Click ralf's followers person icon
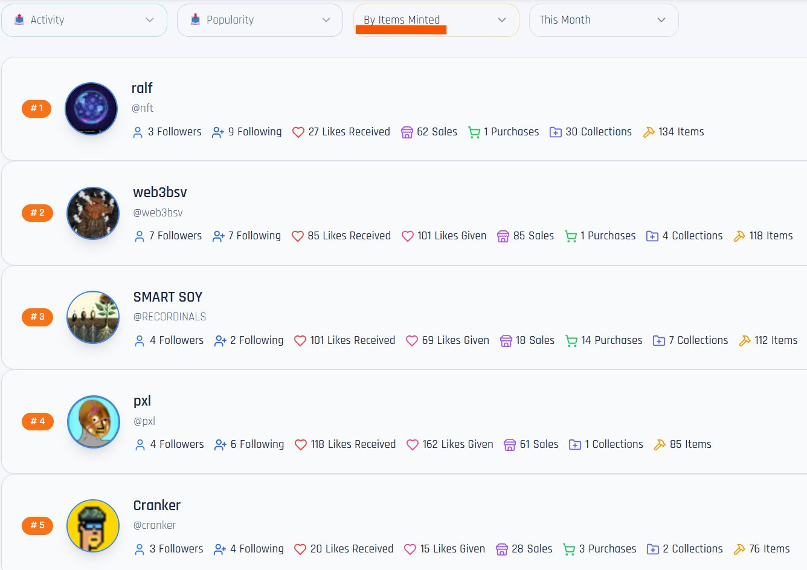The image size is (807, 570). pos(138,132)
